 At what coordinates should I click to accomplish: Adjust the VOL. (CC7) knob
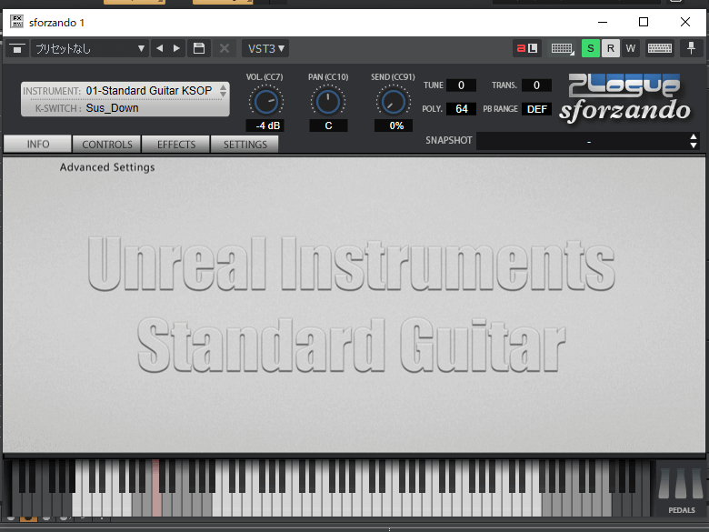(x=265, y=102)
